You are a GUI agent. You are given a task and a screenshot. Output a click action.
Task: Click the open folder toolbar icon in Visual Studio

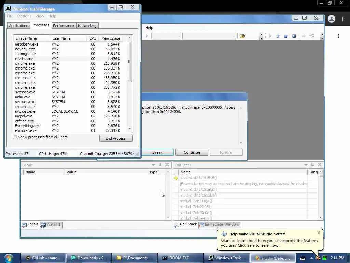click(242, 36)
